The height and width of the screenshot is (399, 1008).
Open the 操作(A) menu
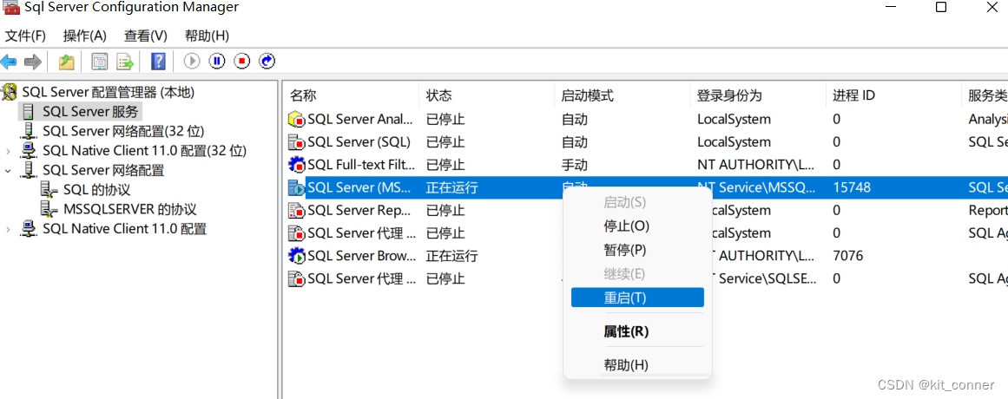pyautogui.click(x=85, y=36)
